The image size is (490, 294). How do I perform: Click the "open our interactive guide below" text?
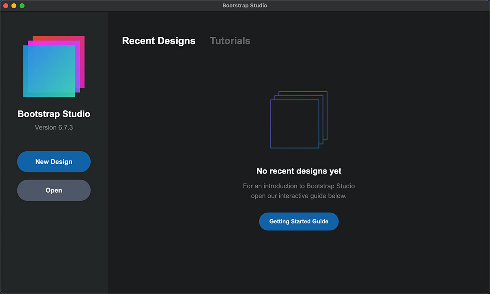[298, 196]
